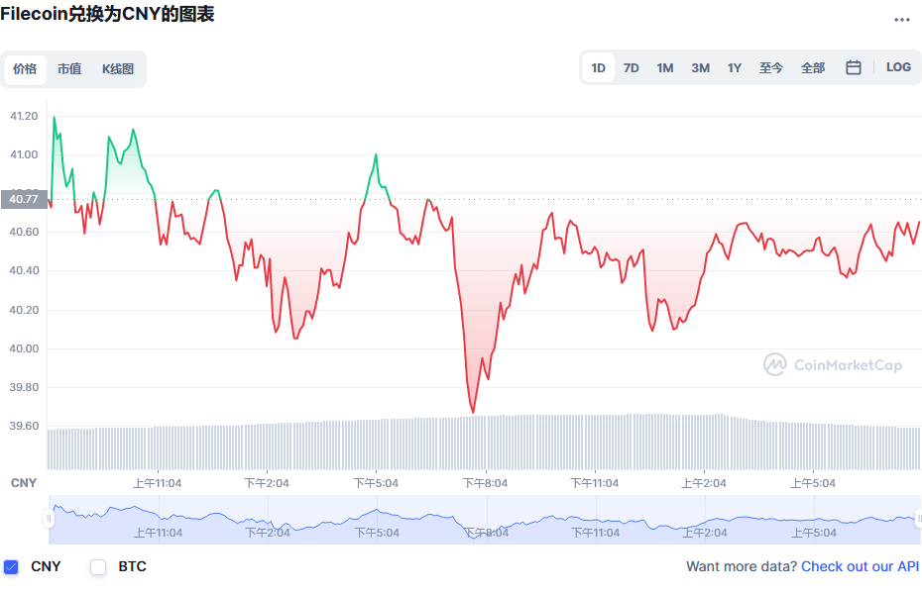Viewport: 922px width, 594px height.
Task: Click the right handle of range navigator
Action: click(x=919, y=519)
